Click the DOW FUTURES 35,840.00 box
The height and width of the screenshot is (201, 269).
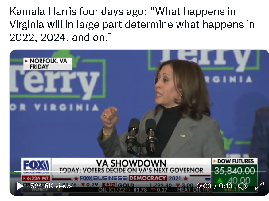pos(235,167)
